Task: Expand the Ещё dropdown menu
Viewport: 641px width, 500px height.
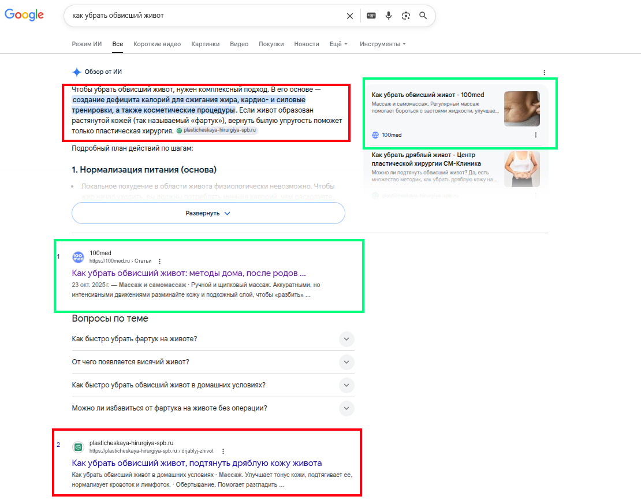Action: (x=338, y=44)
